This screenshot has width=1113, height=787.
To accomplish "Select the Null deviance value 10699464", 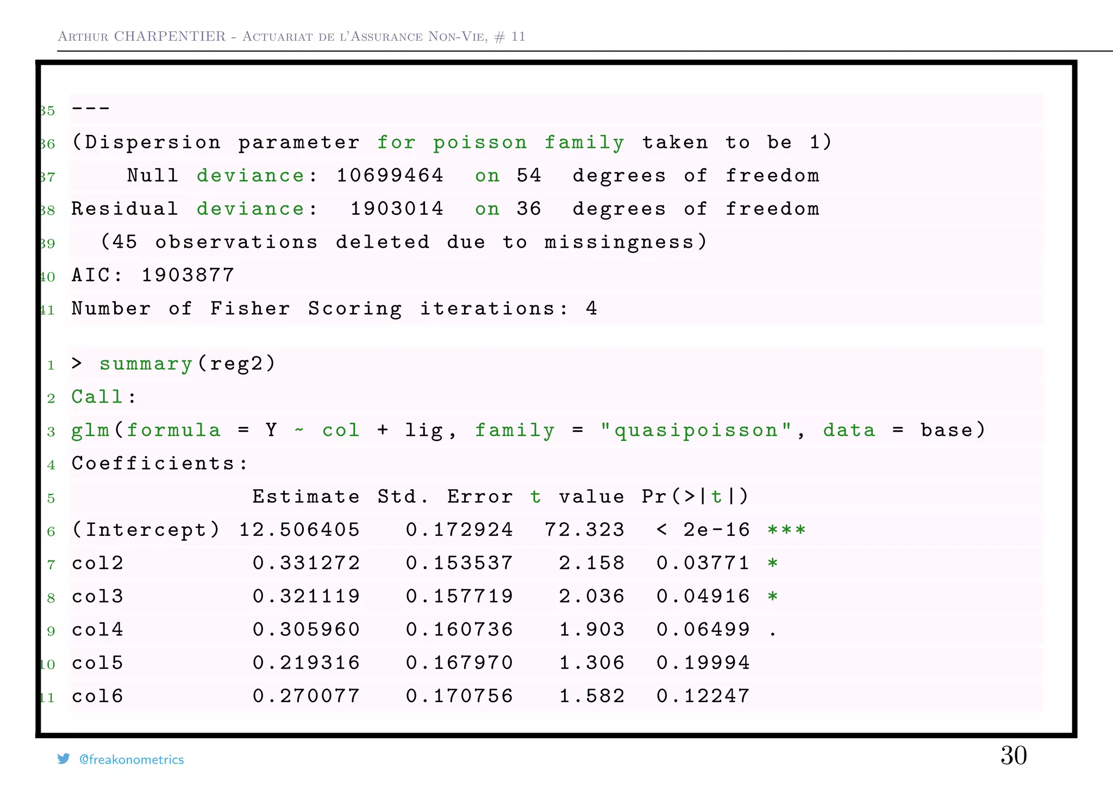I will 390,176.
